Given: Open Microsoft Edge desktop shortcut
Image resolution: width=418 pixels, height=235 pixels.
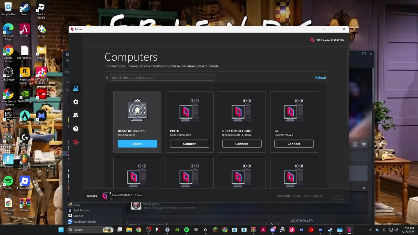Looking at the screenshot, I should click(8, 32).
